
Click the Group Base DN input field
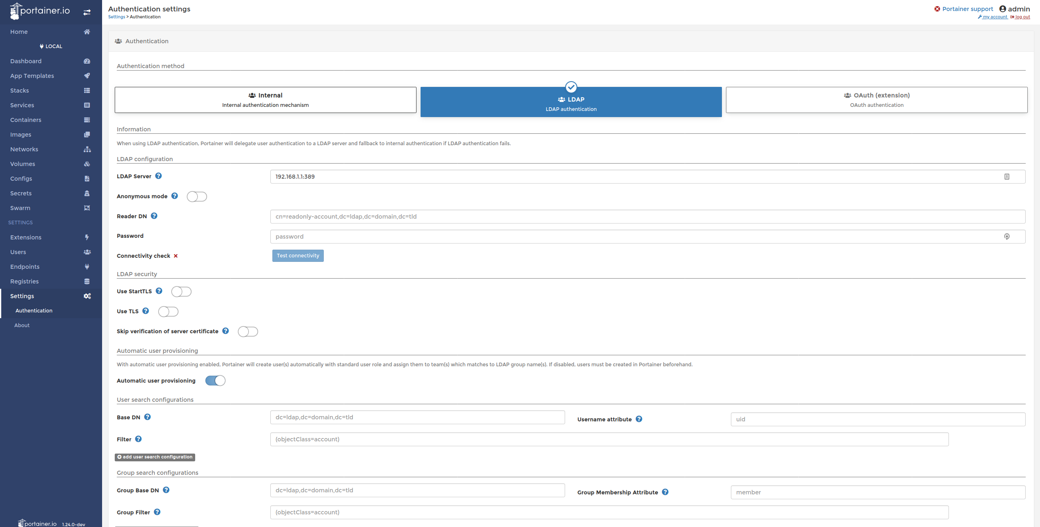tap(417, 490)
